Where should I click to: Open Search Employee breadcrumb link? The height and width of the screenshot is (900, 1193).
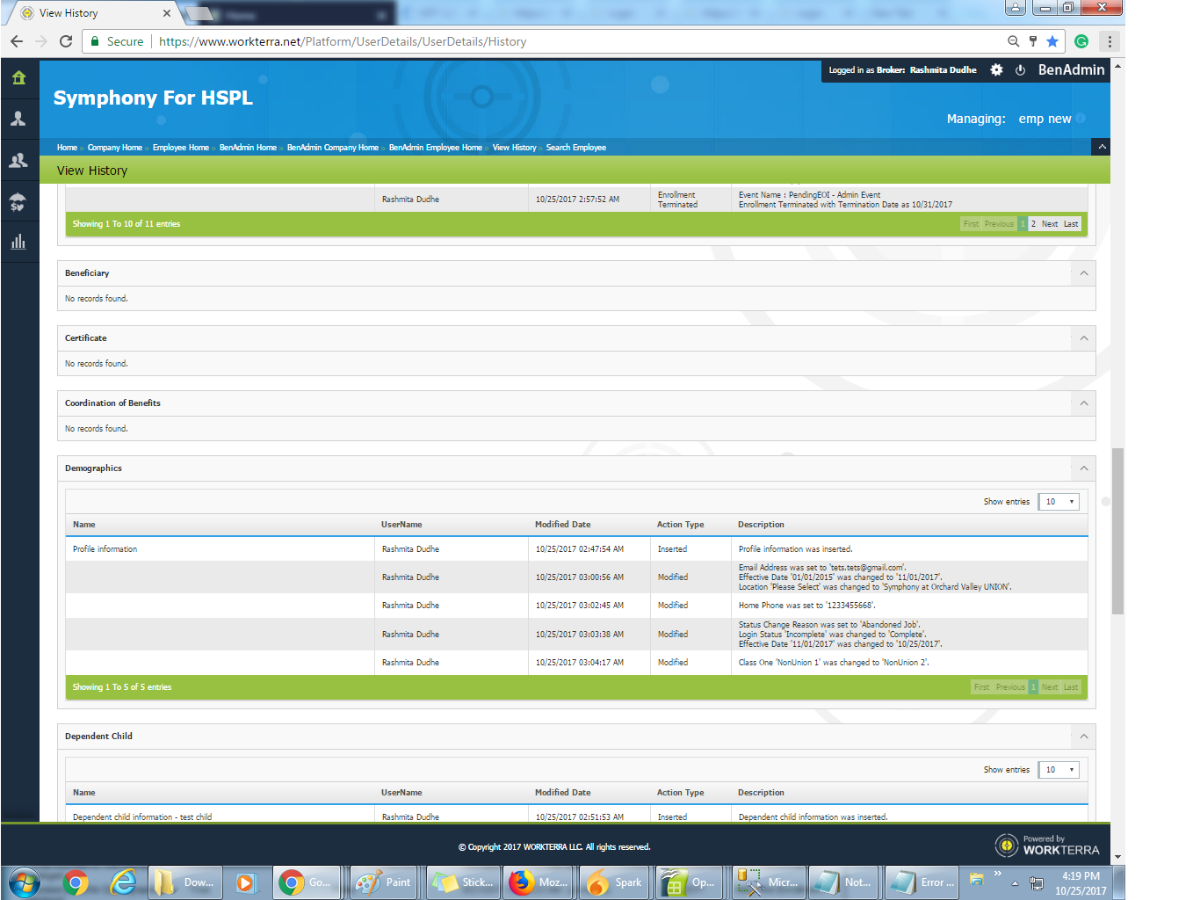[576, 148]
